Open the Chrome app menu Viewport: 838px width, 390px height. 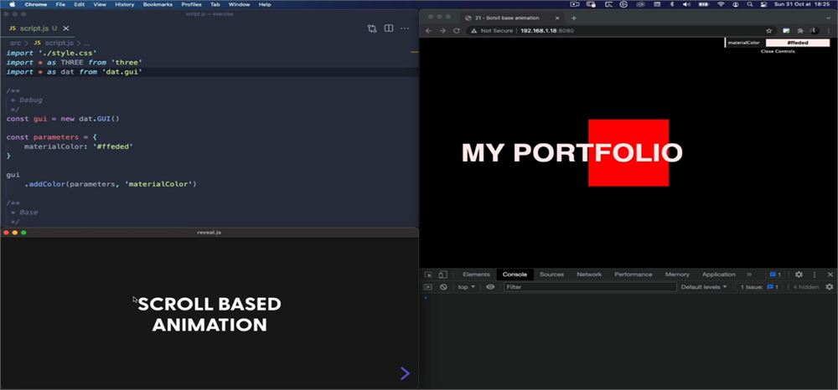pos(36,4)
